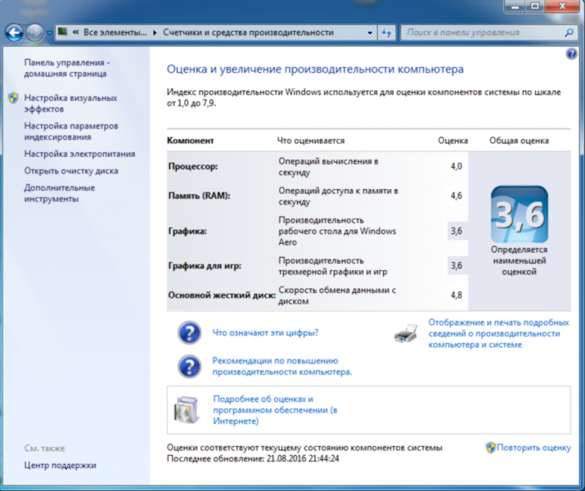Click 'Определяется наименьшей оценкой' caption
The width and height of the screenshot is (585, 491).
[520, 260]
